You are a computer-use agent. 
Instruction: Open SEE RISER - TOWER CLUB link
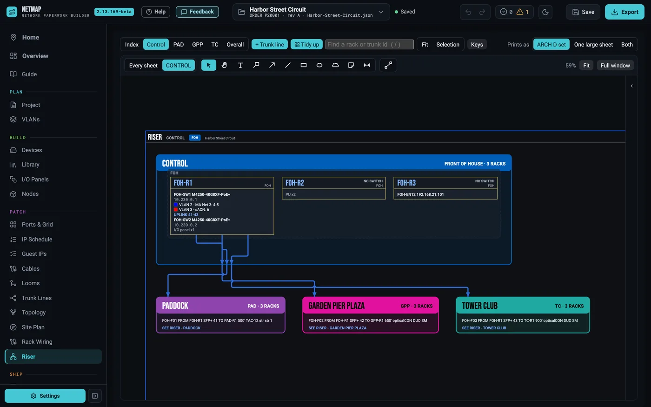coord(484,328)
